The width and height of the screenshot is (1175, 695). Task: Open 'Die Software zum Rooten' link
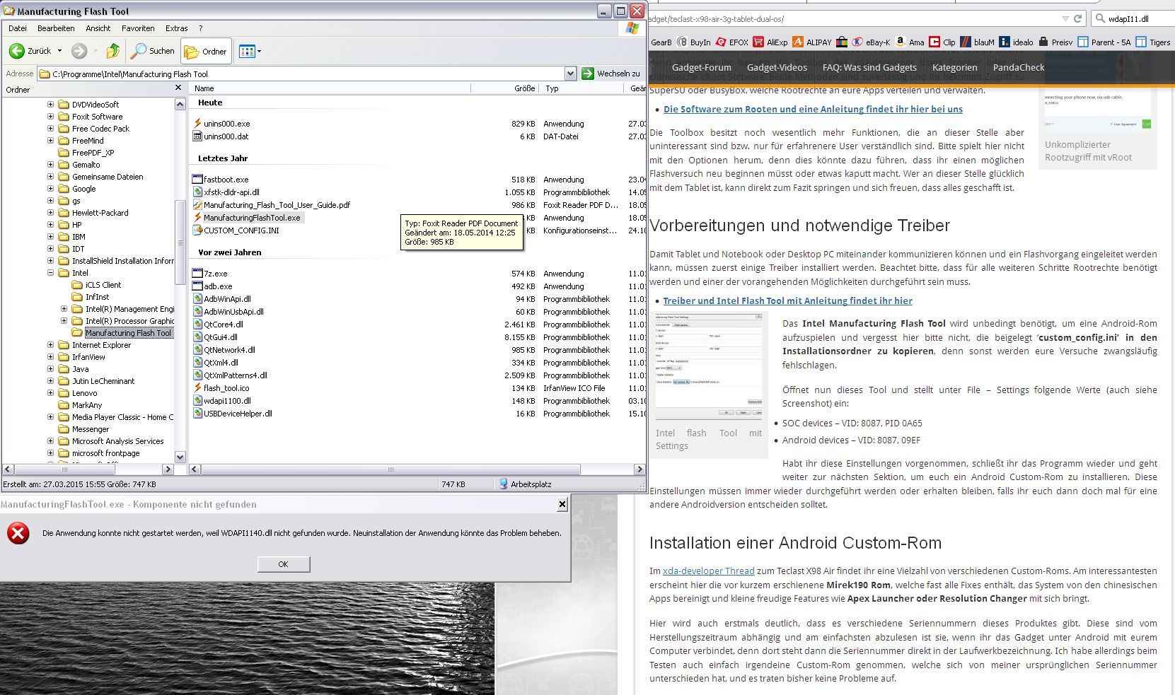point(813,109)
